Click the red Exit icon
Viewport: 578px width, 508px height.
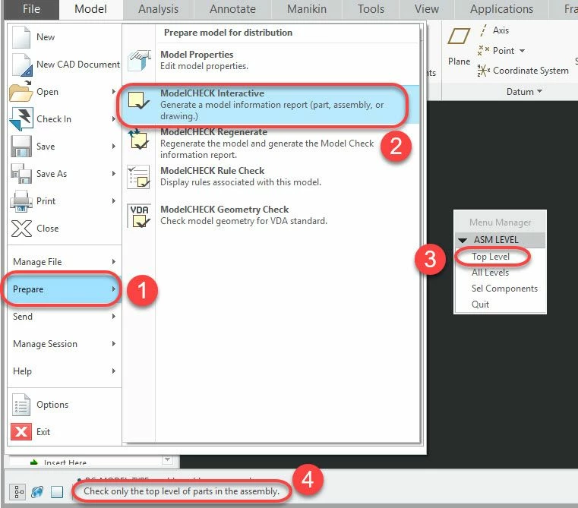(x=21, y=432)
